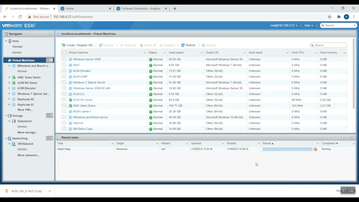Click the More networks... link
Screen dimensions: 359x202
click(x=29, y=155)
